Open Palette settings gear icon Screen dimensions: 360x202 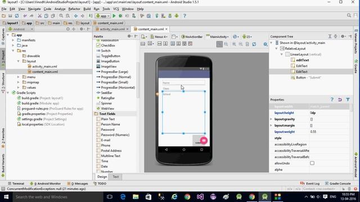point(129,36)
